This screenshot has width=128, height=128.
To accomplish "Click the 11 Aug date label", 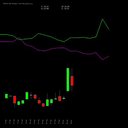I will [x=6, y=122].
